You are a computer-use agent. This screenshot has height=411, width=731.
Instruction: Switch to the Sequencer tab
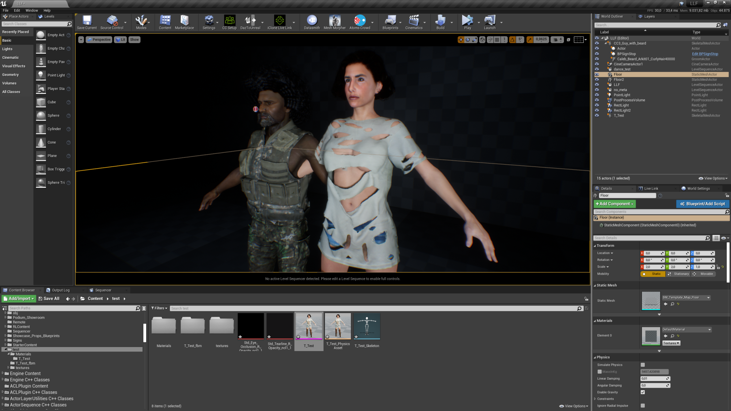point(103,290)
